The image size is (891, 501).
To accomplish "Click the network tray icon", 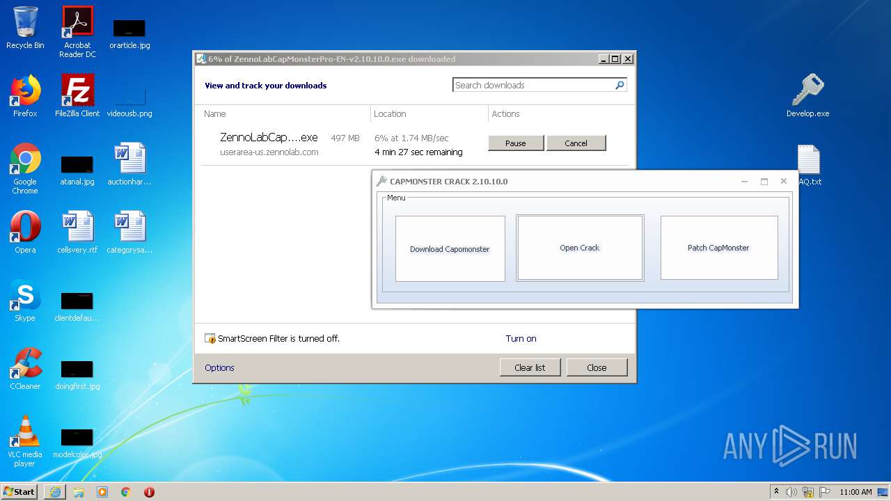I will (x=807, y=492).
